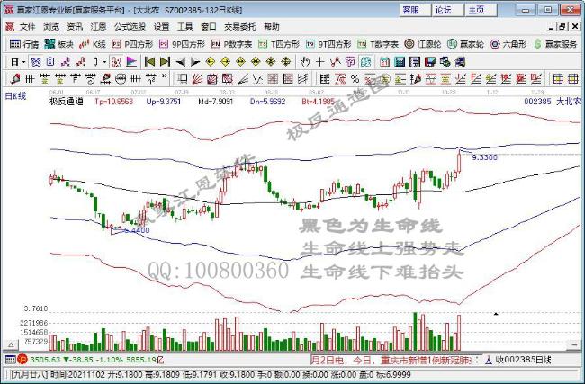Open the 交易委托 menu

[240, 27]
